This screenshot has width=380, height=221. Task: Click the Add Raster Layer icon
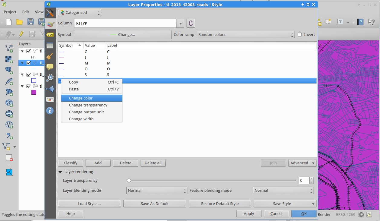9,59
